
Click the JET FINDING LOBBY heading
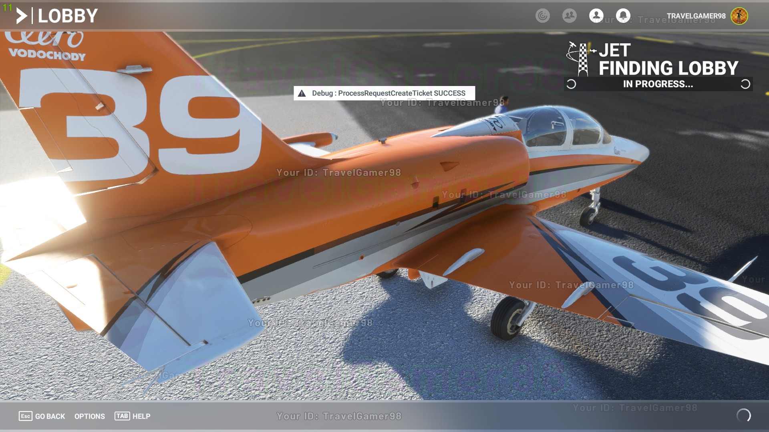668,60
